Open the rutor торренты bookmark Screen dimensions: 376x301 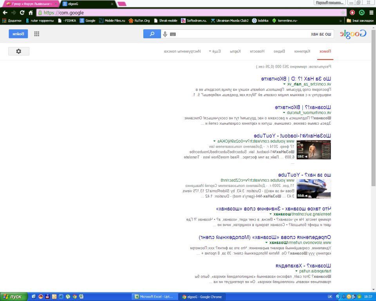40,21
